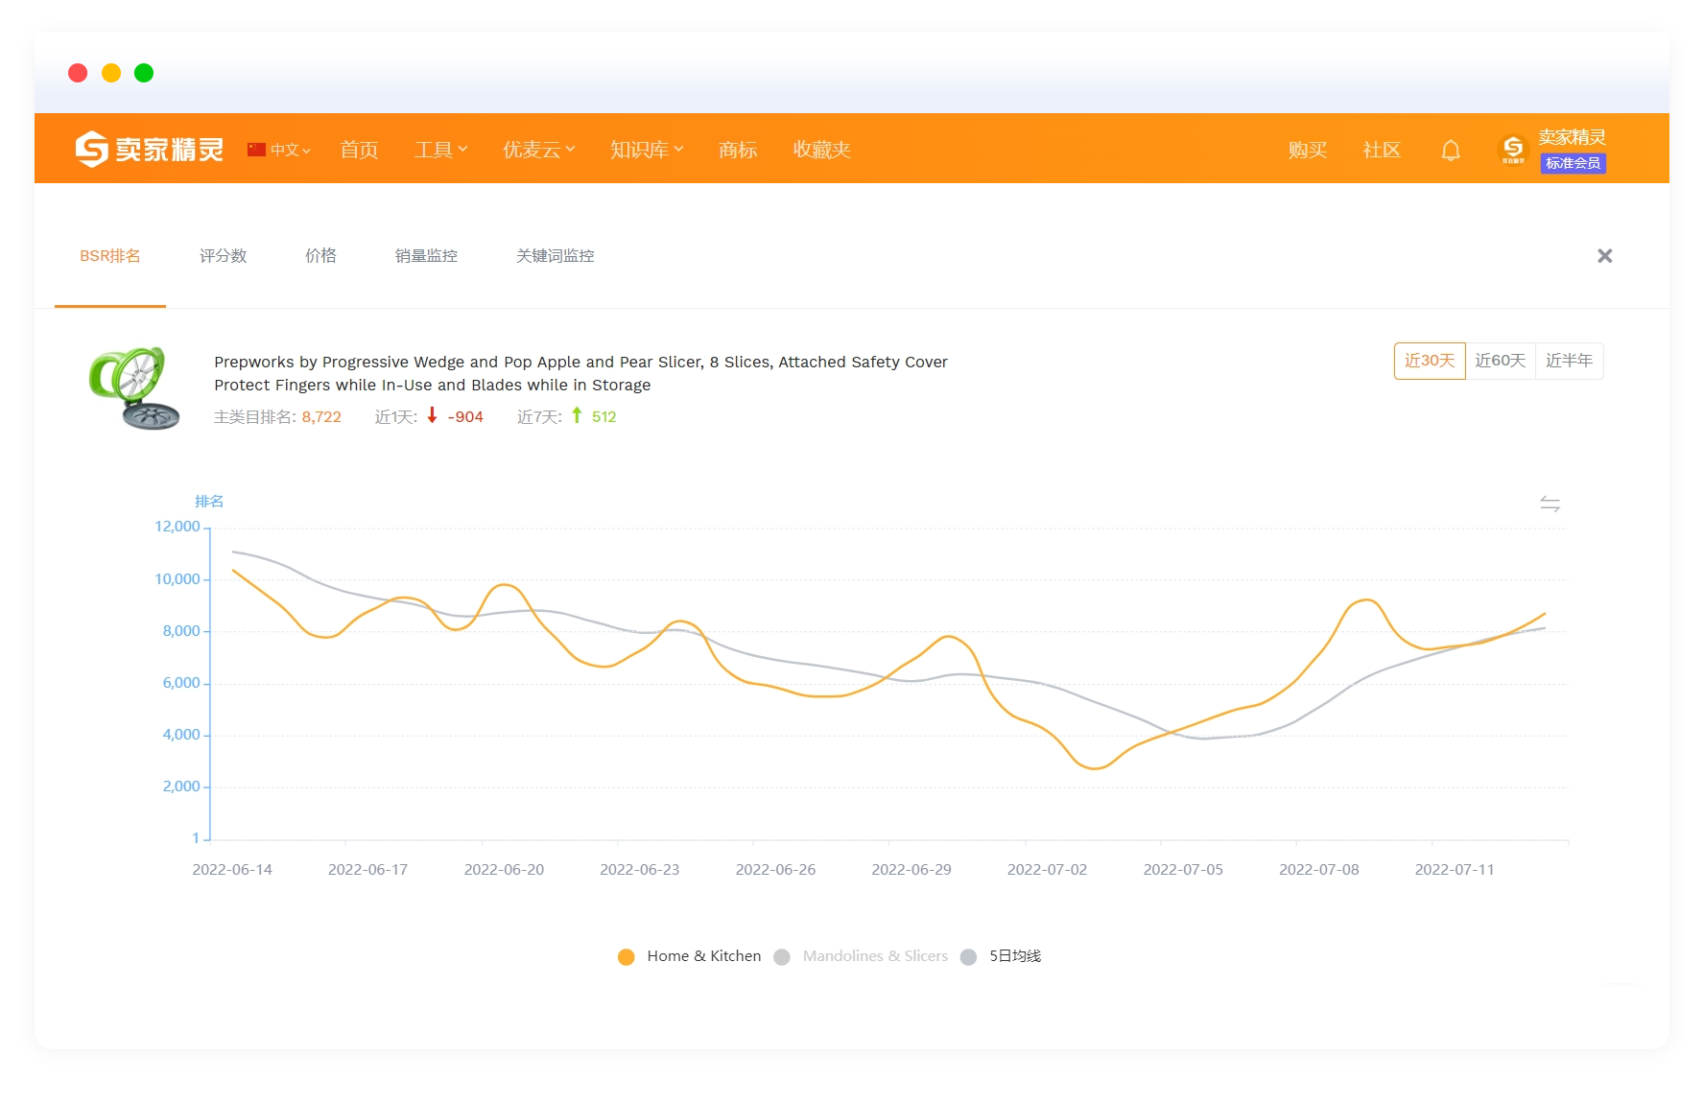
Task: Click the 2,000 y-axis label
Action: coord(181,786)
